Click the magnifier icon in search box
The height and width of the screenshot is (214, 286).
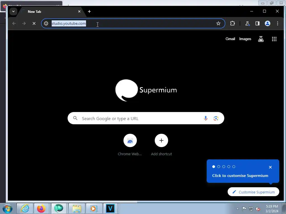75,118
